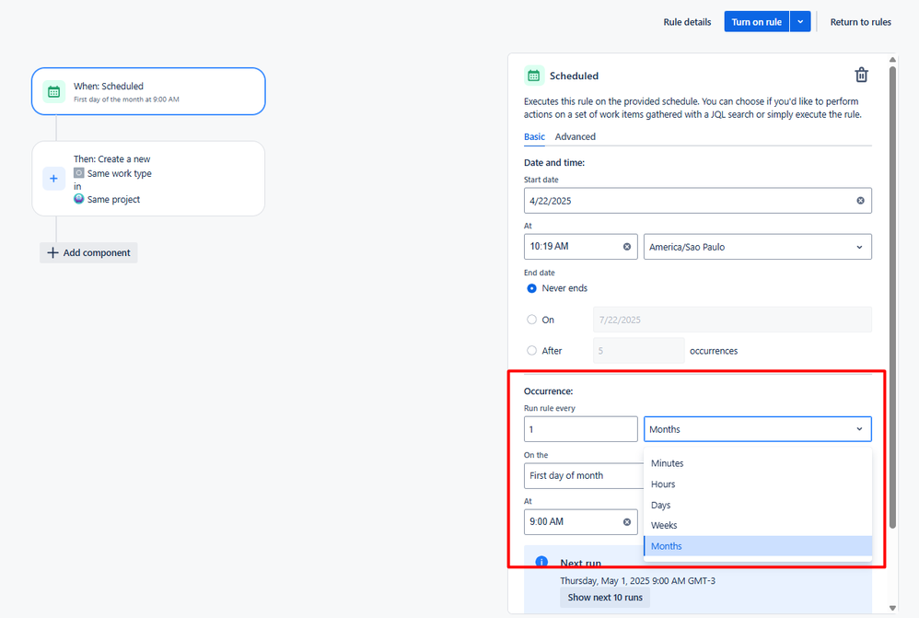Click Add component button
Screen dimensions: 919x618
pos(88,252)
